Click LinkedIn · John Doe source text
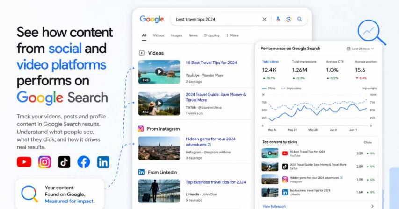The image size is (399, 209). pyautogui.click(x=201, y=194)
